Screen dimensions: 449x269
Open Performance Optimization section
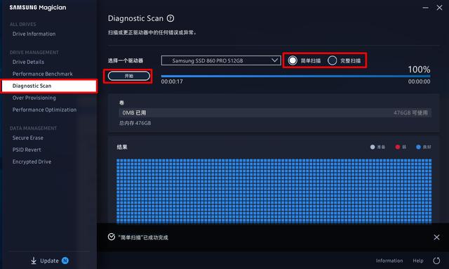point(44,110)
